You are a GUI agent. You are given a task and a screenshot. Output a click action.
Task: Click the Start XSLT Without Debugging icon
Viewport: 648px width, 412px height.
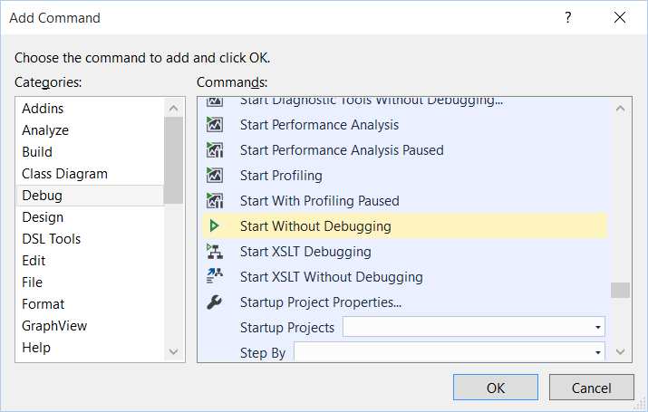(x=215, y=276)
